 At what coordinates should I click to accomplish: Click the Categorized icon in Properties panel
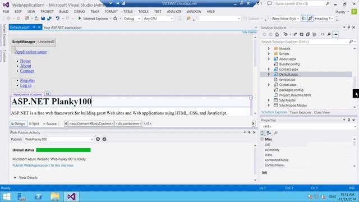[x=263, y=133]
